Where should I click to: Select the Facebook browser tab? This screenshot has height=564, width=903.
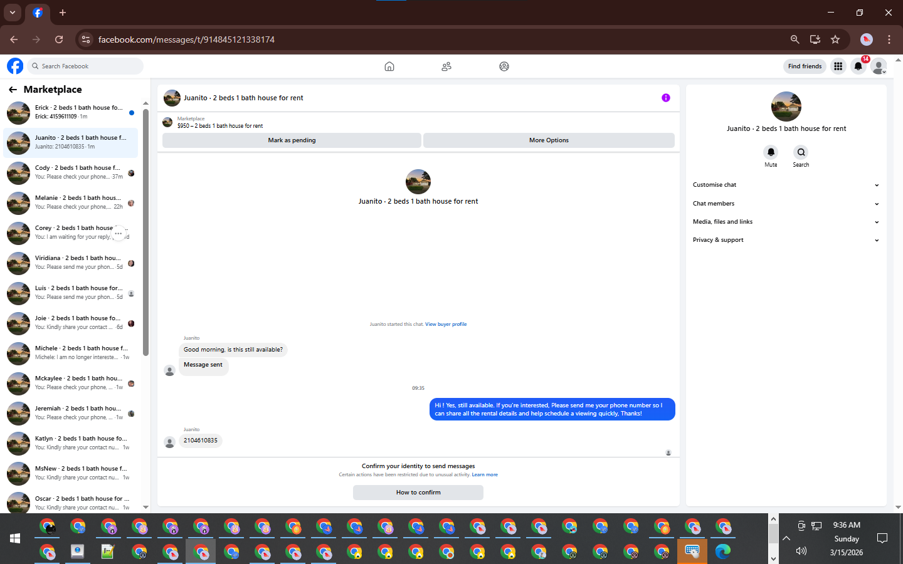coord(38,13)
